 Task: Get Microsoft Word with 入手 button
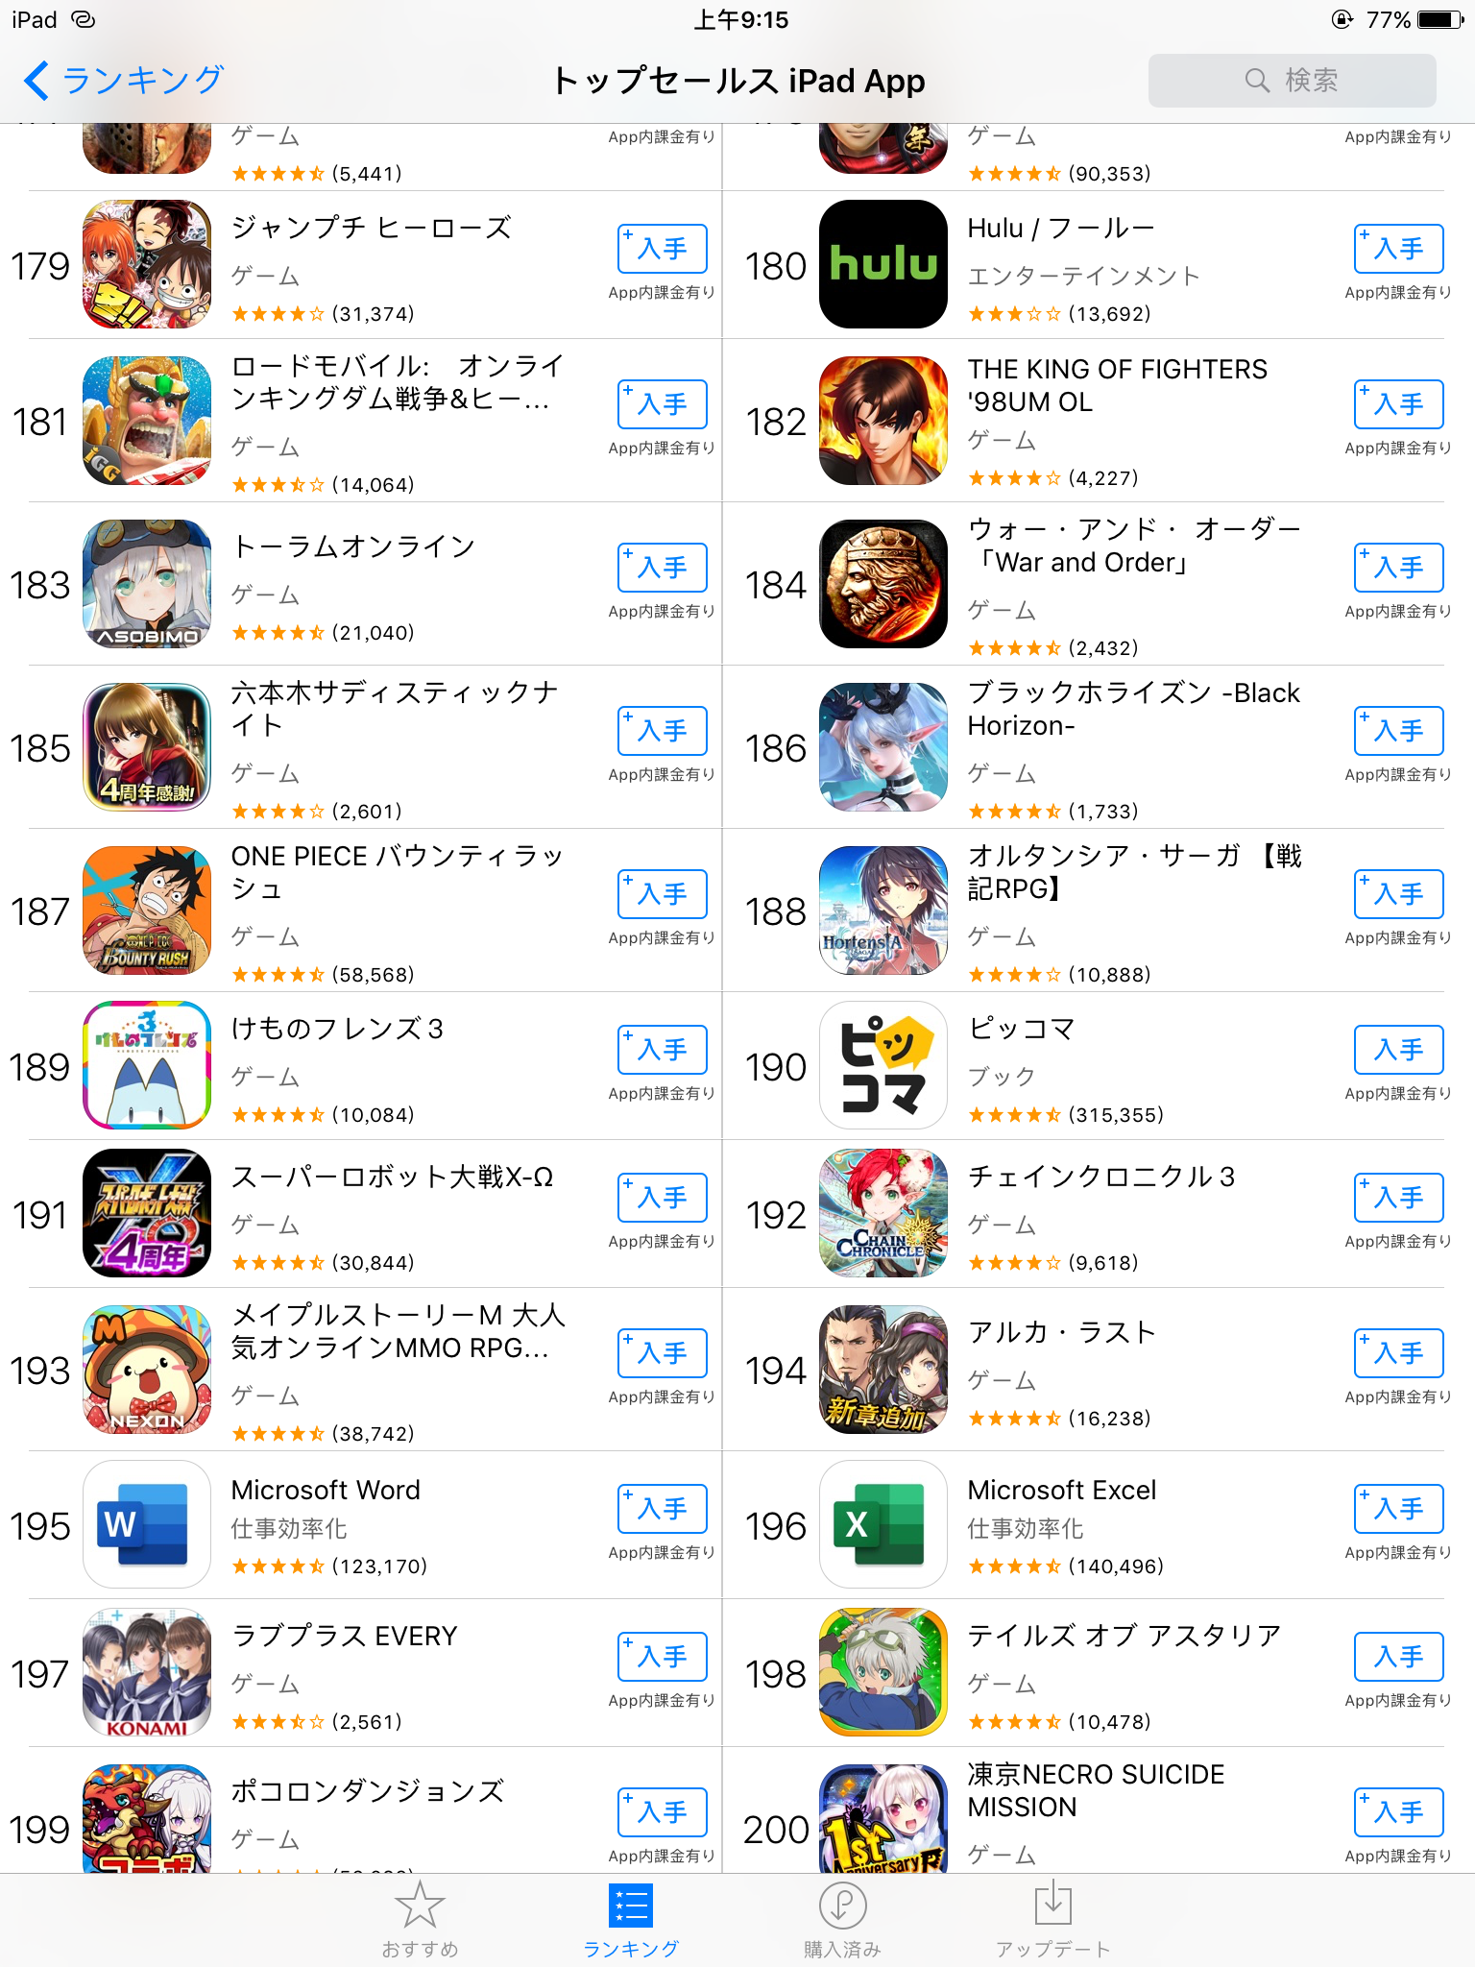point(663,1509)
